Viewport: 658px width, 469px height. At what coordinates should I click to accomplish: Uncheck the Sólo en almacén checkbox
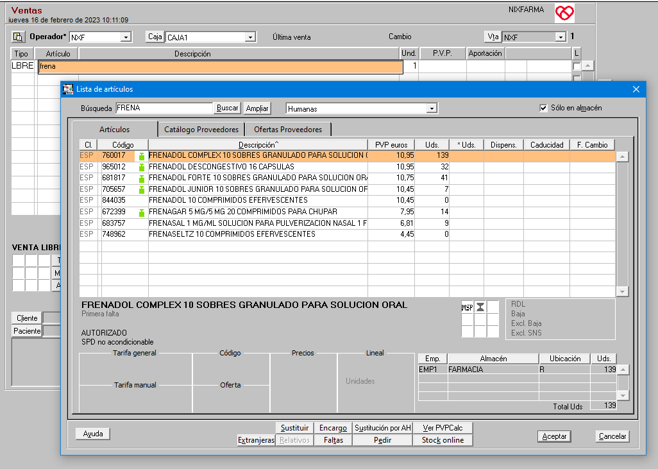543,108
